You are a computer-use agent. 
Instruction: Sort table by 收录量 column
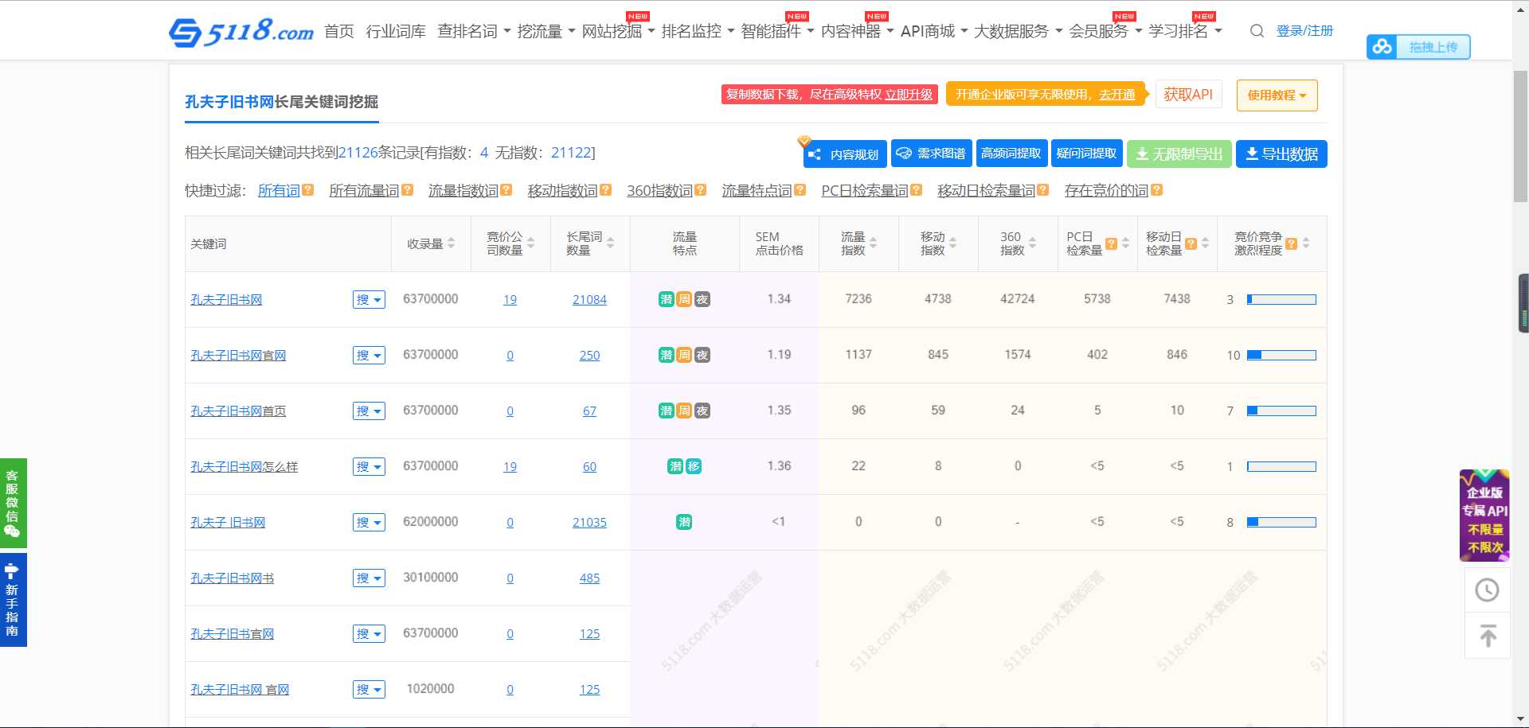(x=452, y=243)
